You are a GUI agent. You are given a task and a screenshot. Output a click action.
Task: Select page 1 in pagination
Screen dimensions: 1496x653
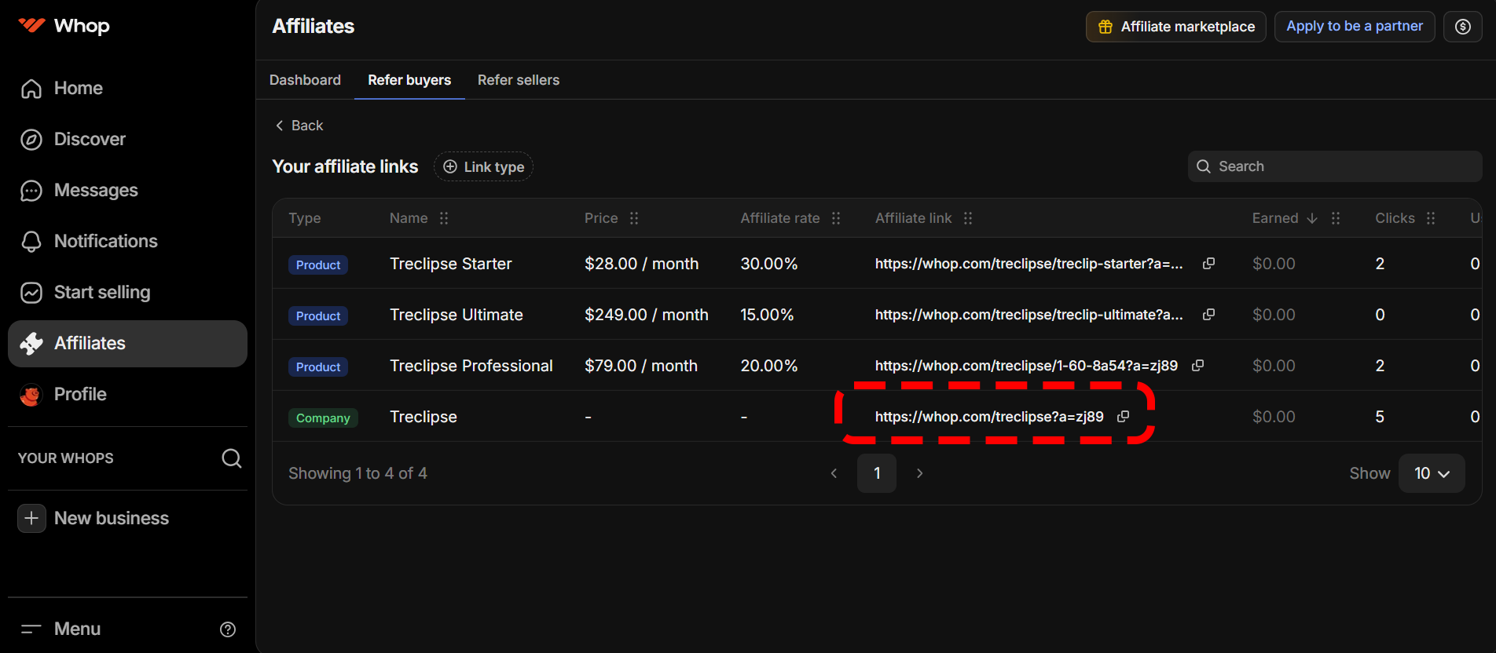(x=877, y=473)
